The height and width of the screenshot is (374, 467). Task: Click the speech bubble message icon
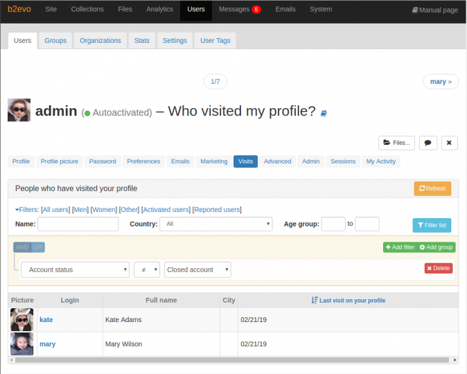[428, 143]
